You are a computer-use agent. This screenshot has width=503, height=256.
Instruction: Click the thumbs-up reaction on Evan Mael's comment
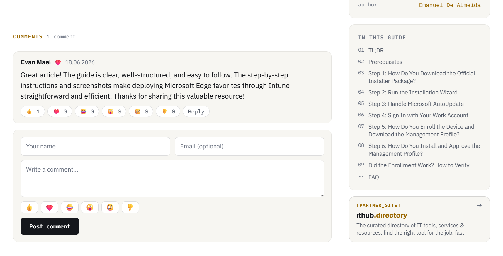33,111
